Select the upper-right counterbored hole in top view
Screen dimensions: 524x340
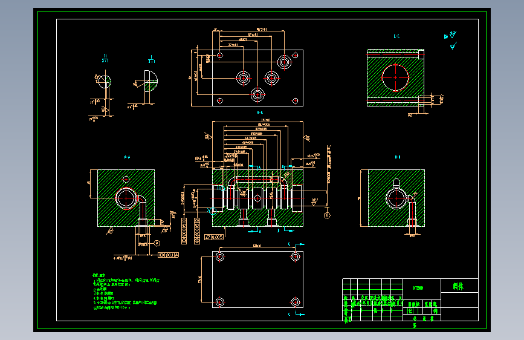coord(285,62)
